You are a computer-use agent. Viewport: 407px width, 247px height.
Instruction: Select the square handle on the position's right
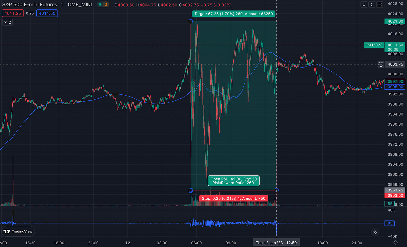[x=277, y=190]
